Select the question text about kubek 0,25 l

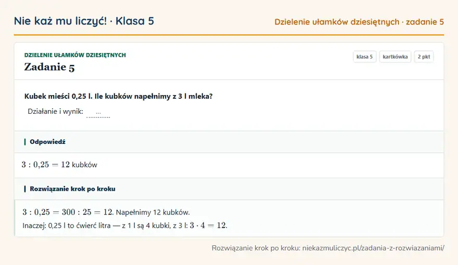118,96
